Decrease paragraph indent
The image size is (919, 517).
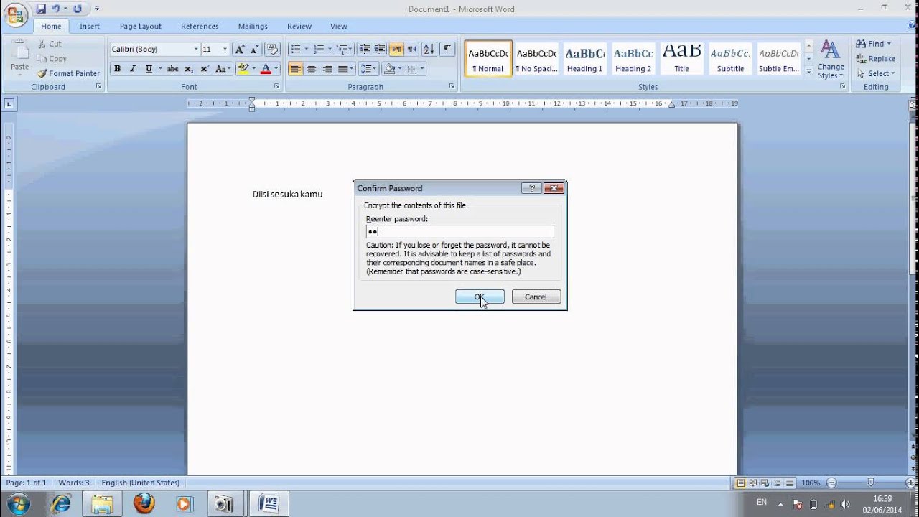(x=365, y=49)
